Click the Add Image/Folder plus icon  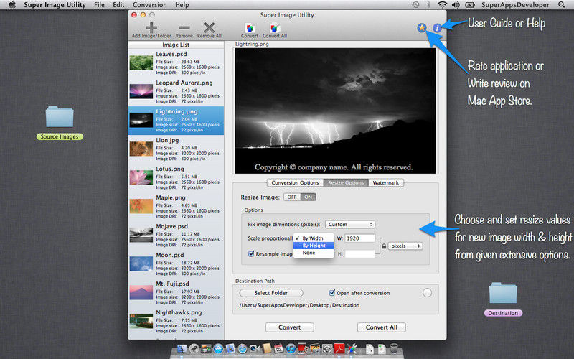[x=151, y=27]
